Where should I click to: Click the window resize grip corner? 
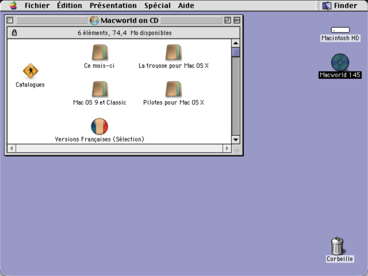click(x=236, y=149)
